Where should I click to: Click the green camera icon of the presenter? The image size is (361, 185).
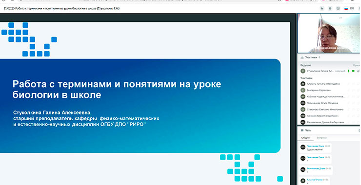click(x=353, y=71)
